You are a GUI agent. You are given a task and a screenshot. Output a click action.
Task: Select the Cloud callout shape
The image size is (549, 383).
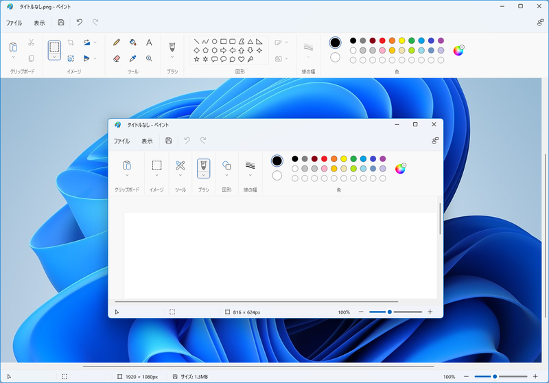coord(233,59)
